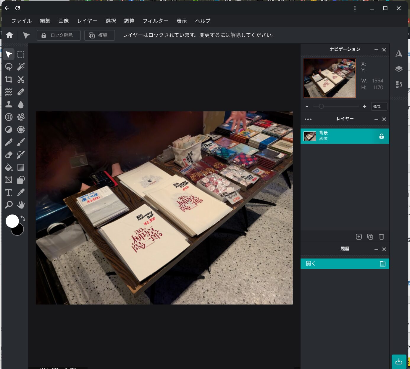410x369 pixels.
Task: Open the レイヤー panel options menu
Action: (308, 119)
